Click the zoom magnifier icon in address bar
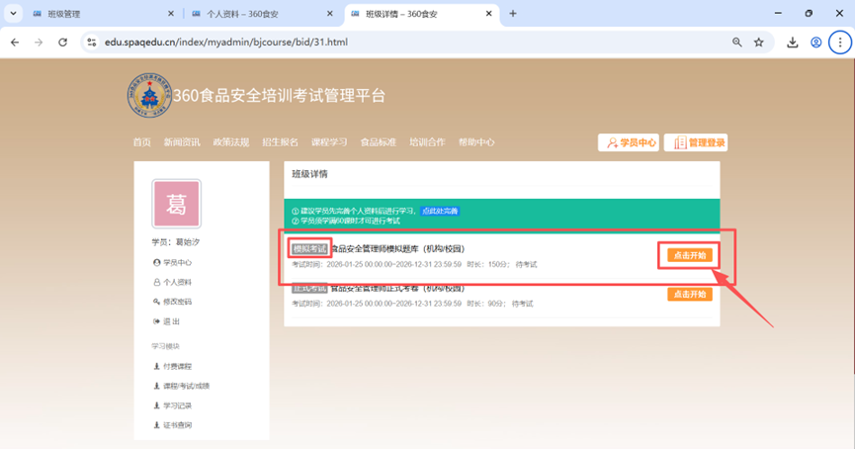The image size is (855, 449). click(x=737, y=43)
